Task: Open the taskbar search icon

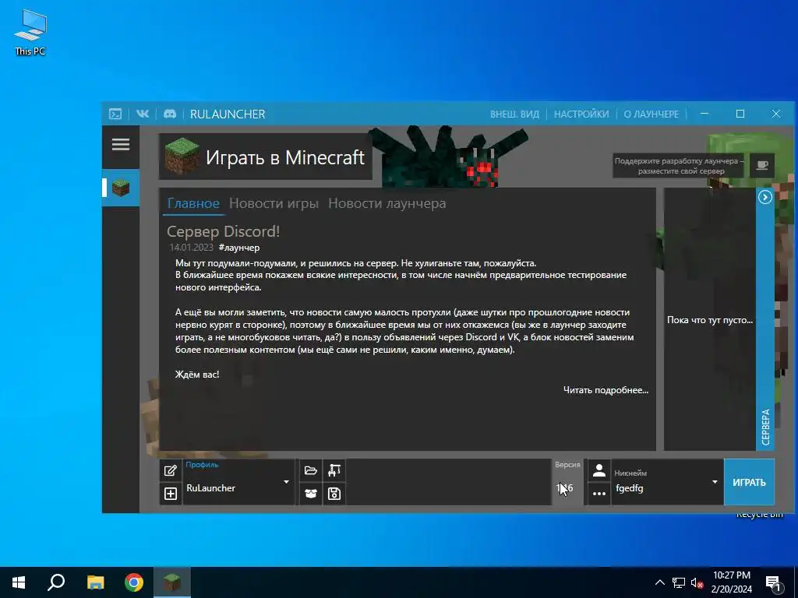Action: point(56,582)
